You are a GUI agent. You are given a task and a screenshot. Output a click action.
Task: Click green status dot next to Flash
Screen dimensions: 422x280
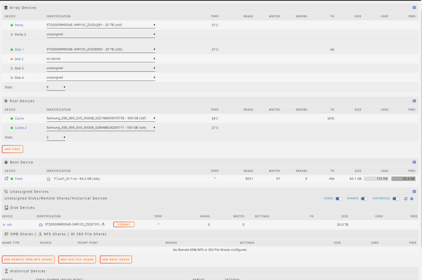tap(11, 179)
